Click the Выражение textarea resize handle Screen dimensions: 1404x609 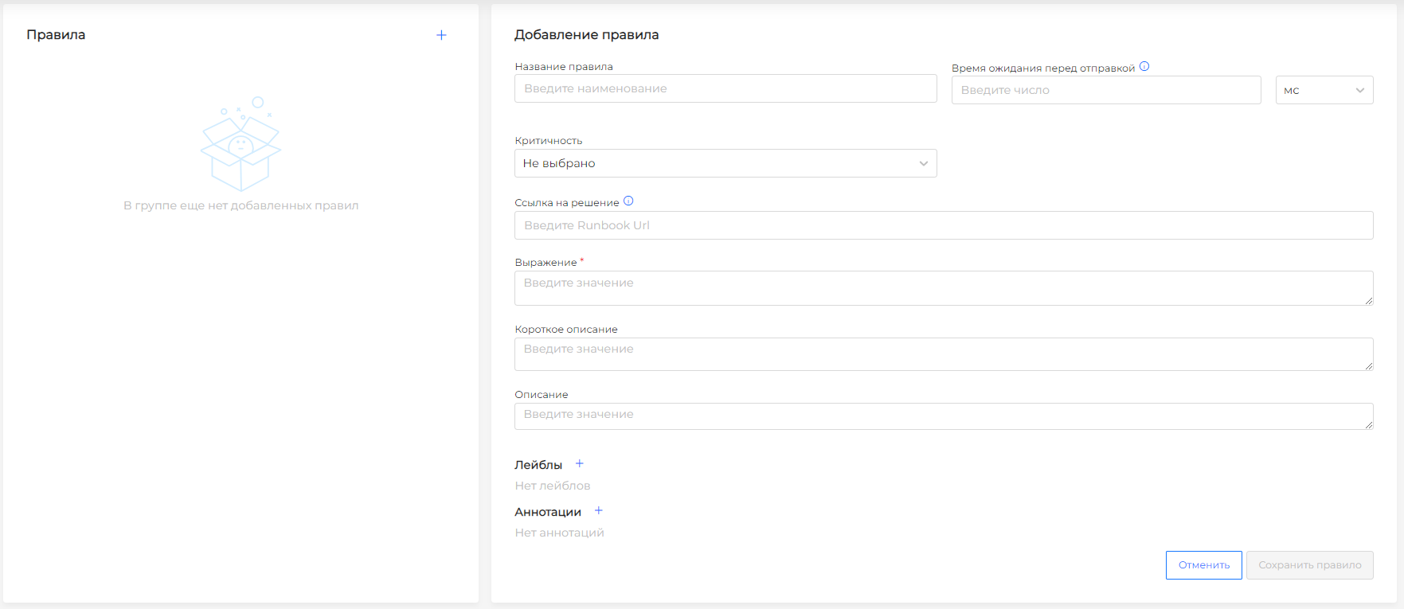pos(1368,301)
